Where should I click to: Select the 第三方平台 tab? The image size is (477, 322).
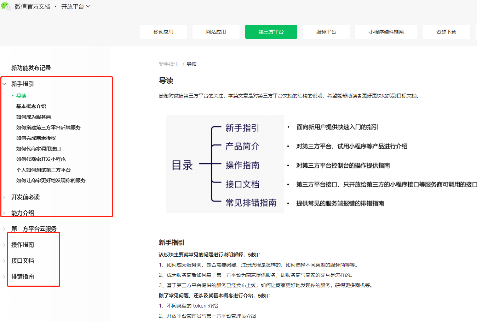click(x=271, y=32)
